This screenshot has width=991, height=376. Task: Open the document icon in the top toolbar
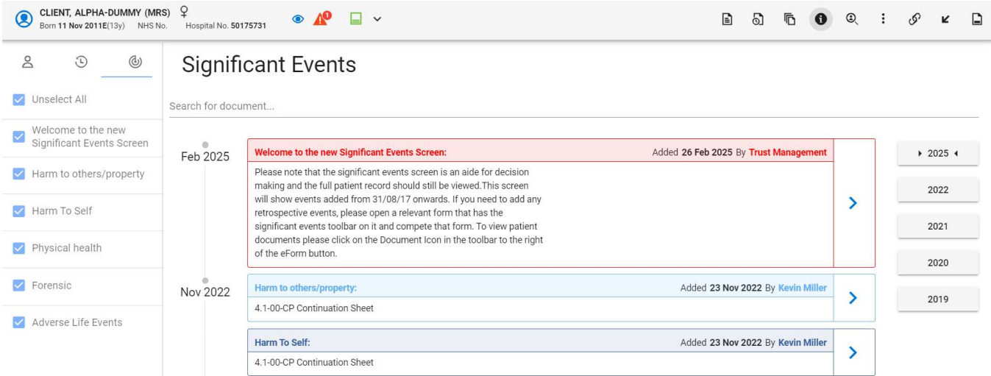pos(725,20)
